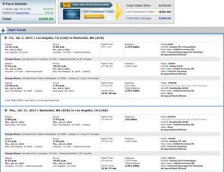Click the Fare Details heading

coord(16,4)
